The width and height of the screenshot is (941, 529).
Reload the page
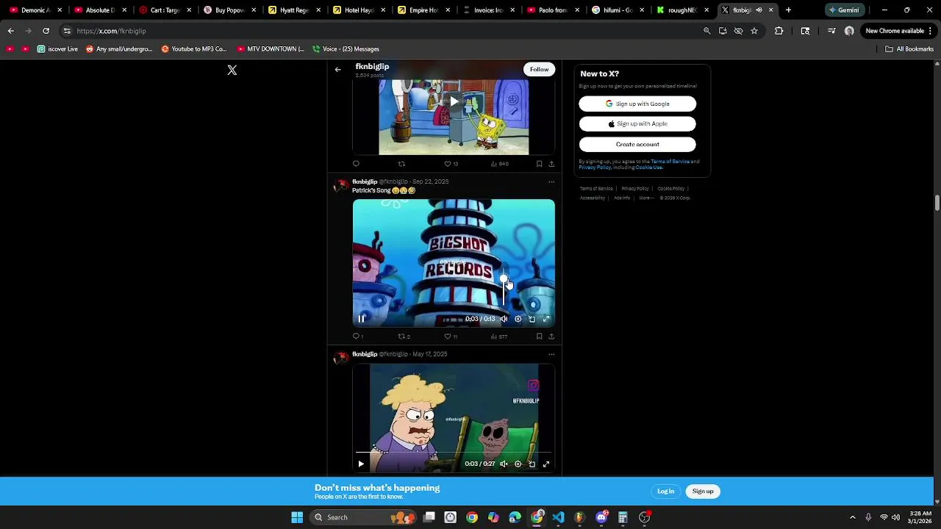point(46,31)
